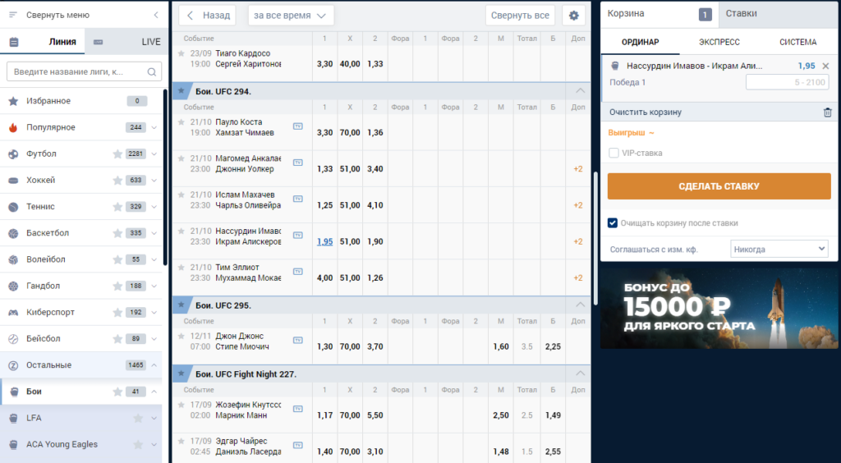Expand the Популярное category chevron
This screenshot has height=463, width=841.
[x=154, y=127]
